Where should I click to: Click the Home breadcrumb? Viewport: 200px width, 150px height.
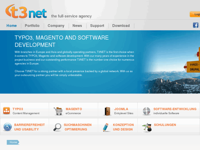click(13, 142)
